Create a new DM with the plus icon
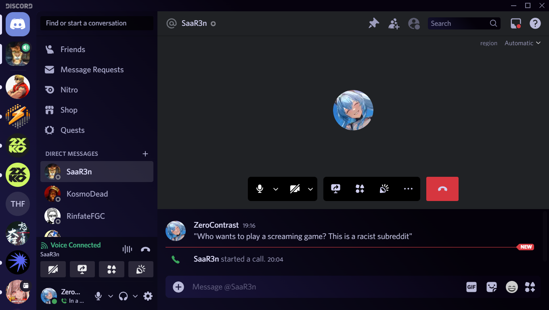 pyautogui.click(x=145, y=154)
